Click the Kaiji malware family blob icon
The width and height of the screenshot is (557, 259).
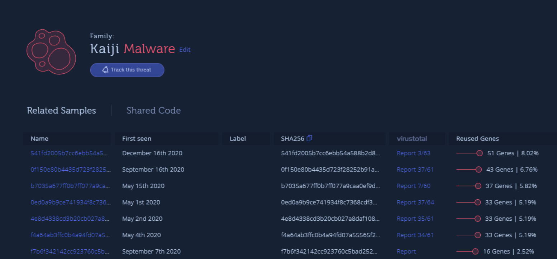[51, 52]
